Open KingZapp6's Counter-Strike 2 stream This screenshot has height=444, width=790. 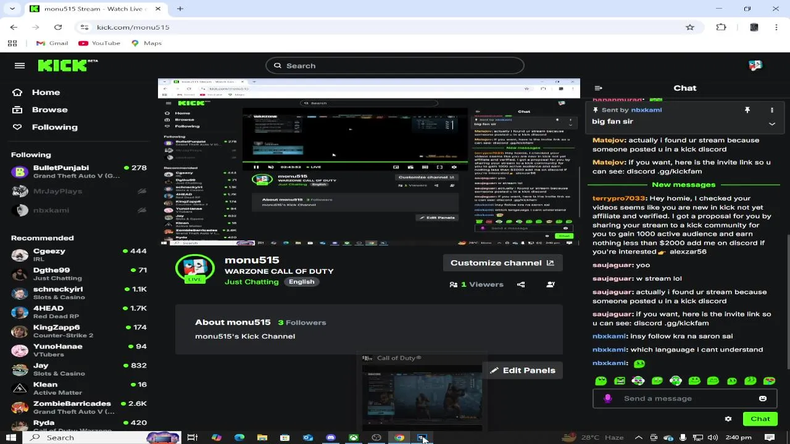(78, 331)
